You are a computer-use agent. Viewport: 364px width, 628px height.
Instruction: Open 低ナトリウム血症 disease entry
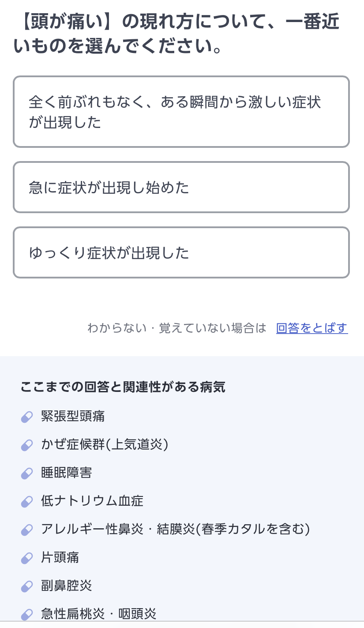tap(92, 501)
